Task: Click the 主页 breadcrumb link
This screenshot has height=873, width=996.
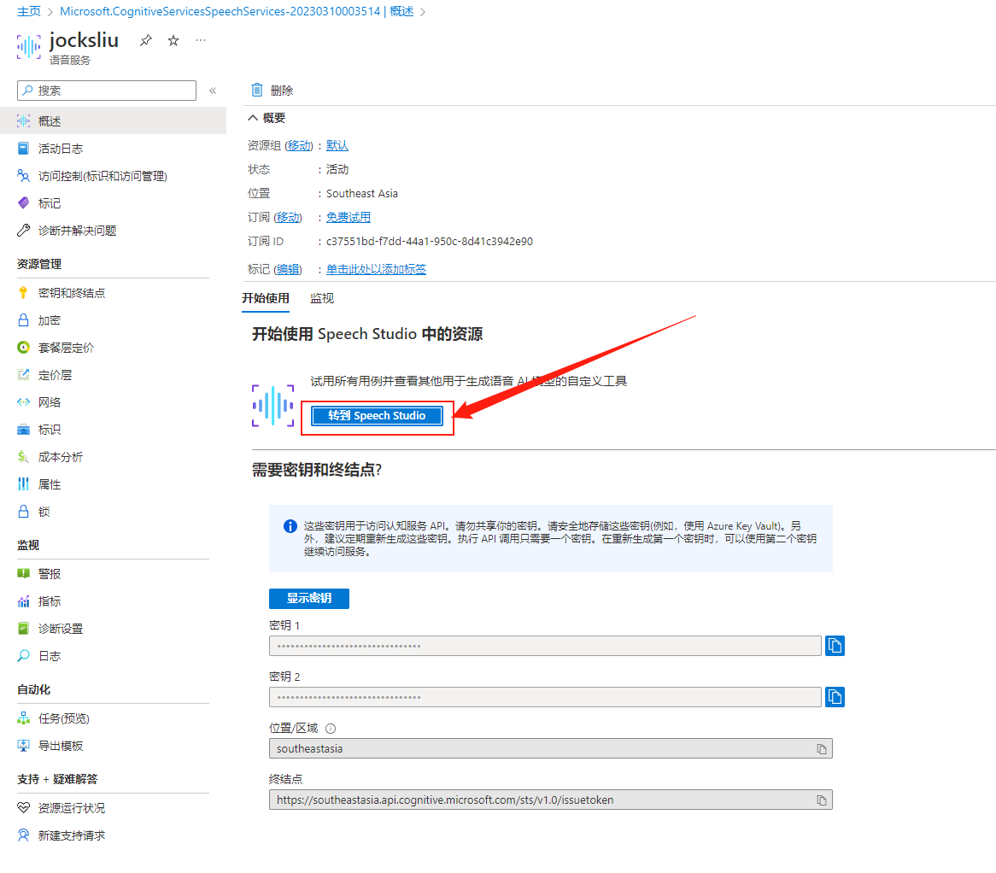Action: coord(28,11)
